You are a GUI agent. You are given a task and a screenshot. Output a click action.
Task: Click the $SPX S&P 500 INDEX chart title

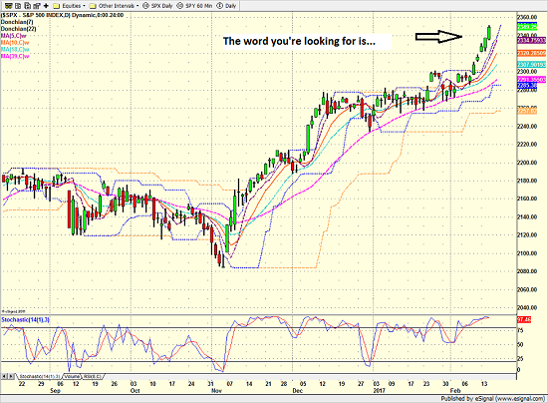tap(62, 15)
